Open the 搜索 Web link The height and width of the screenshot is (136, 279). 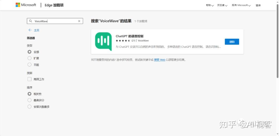[x=160, y=60]
